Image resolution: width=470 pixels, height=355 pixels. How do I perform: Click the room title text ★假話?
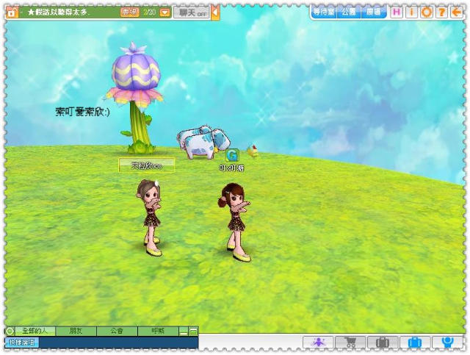point(59,12)
